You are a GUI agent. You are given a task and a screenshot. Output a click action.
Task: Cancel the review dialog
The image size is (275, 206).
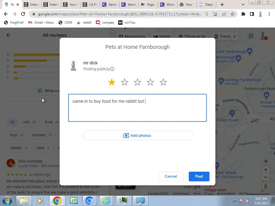click(171, 176)
